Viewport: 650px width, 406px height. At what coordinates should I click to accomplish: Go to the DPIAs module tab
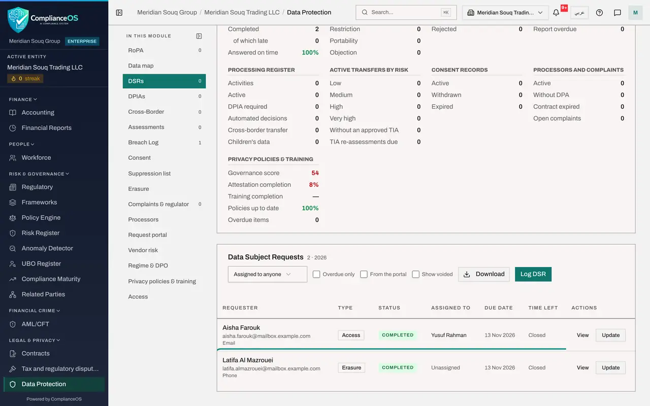pyautogui.click(x=164, y=96)
